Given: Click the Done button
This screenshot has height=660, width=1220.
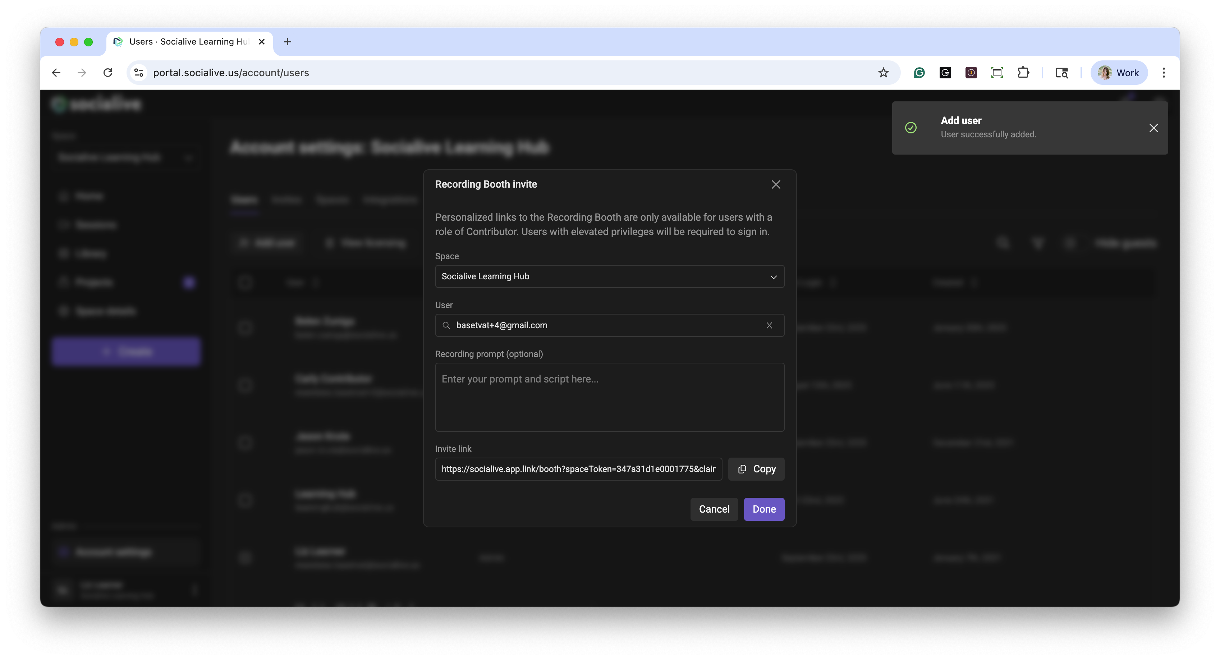Looking at the screenshot, I should (763, 509).
